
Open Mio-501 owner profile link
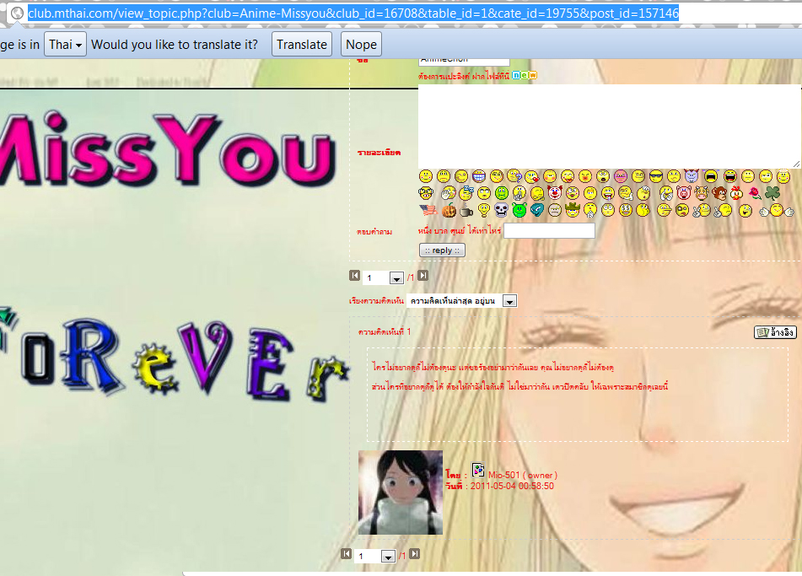(x=522, y=475)
